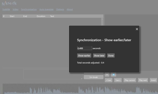Click the Show earlier button
This screenshot has width=158, height=94.
tap(84, 56)
